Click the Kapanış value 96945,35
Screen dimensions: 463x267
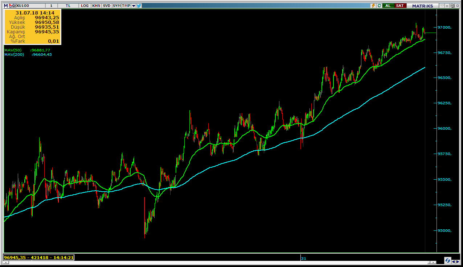(47, 32)
